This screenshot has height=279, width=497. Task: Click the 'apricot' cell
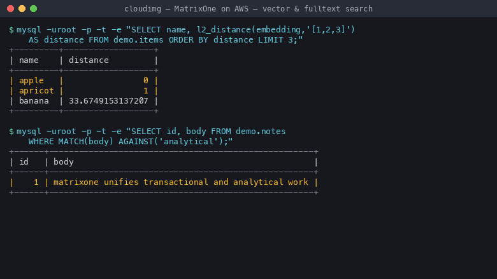point(36,91)
